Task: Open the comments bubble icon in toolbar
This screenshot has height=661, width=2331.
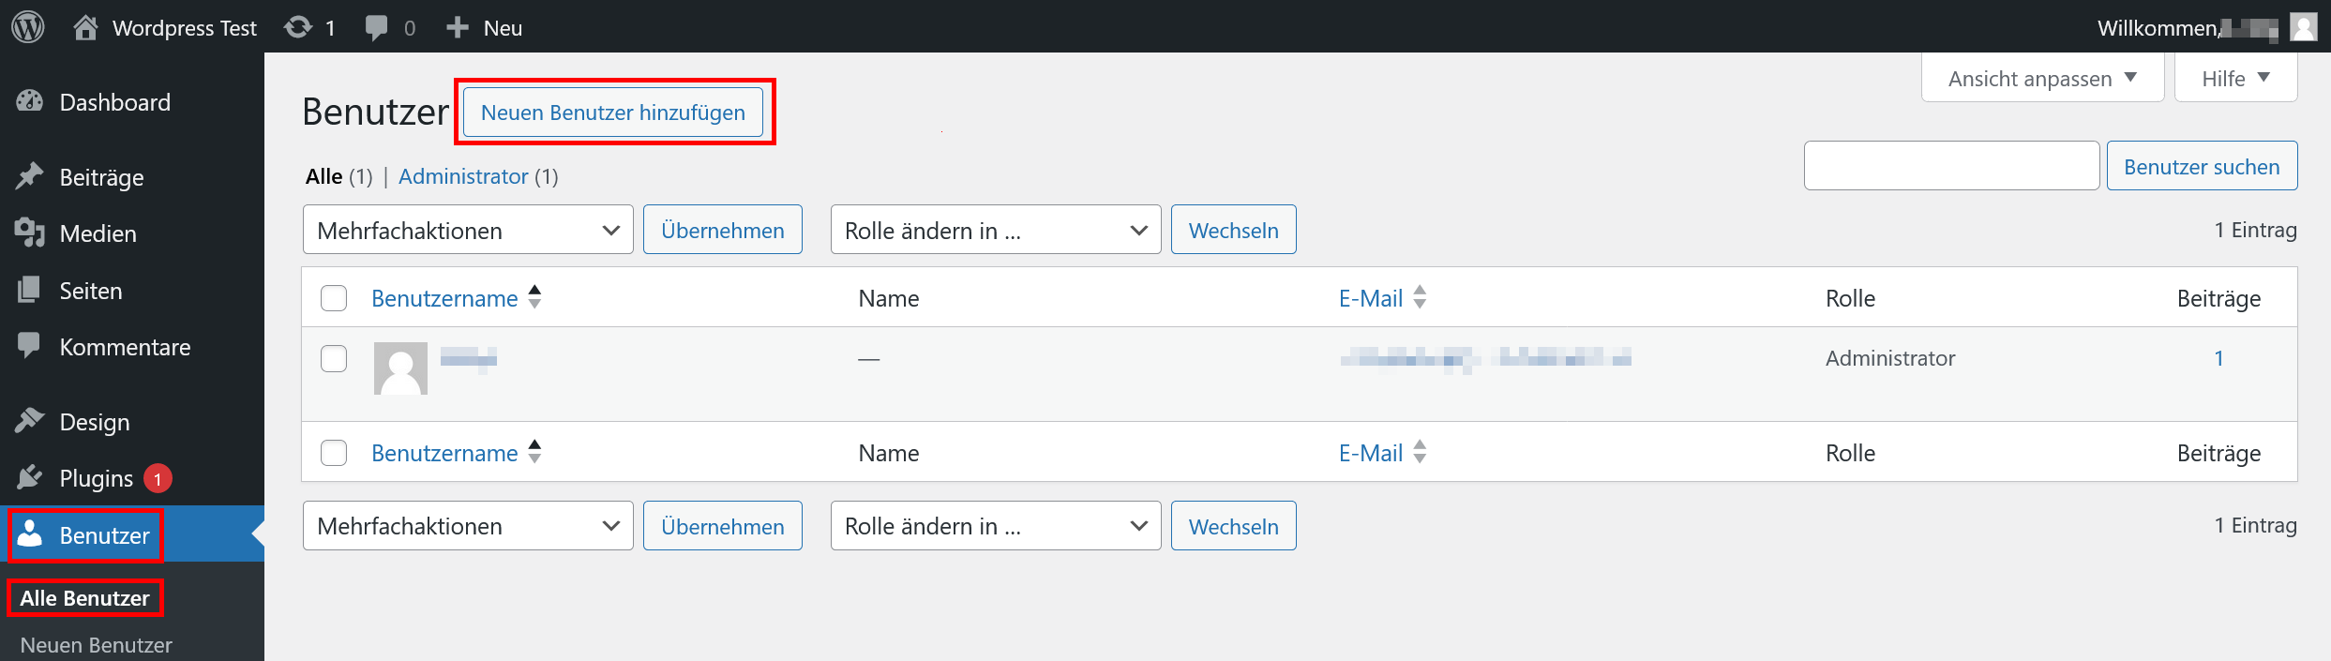Action: [x=376, y=27]
